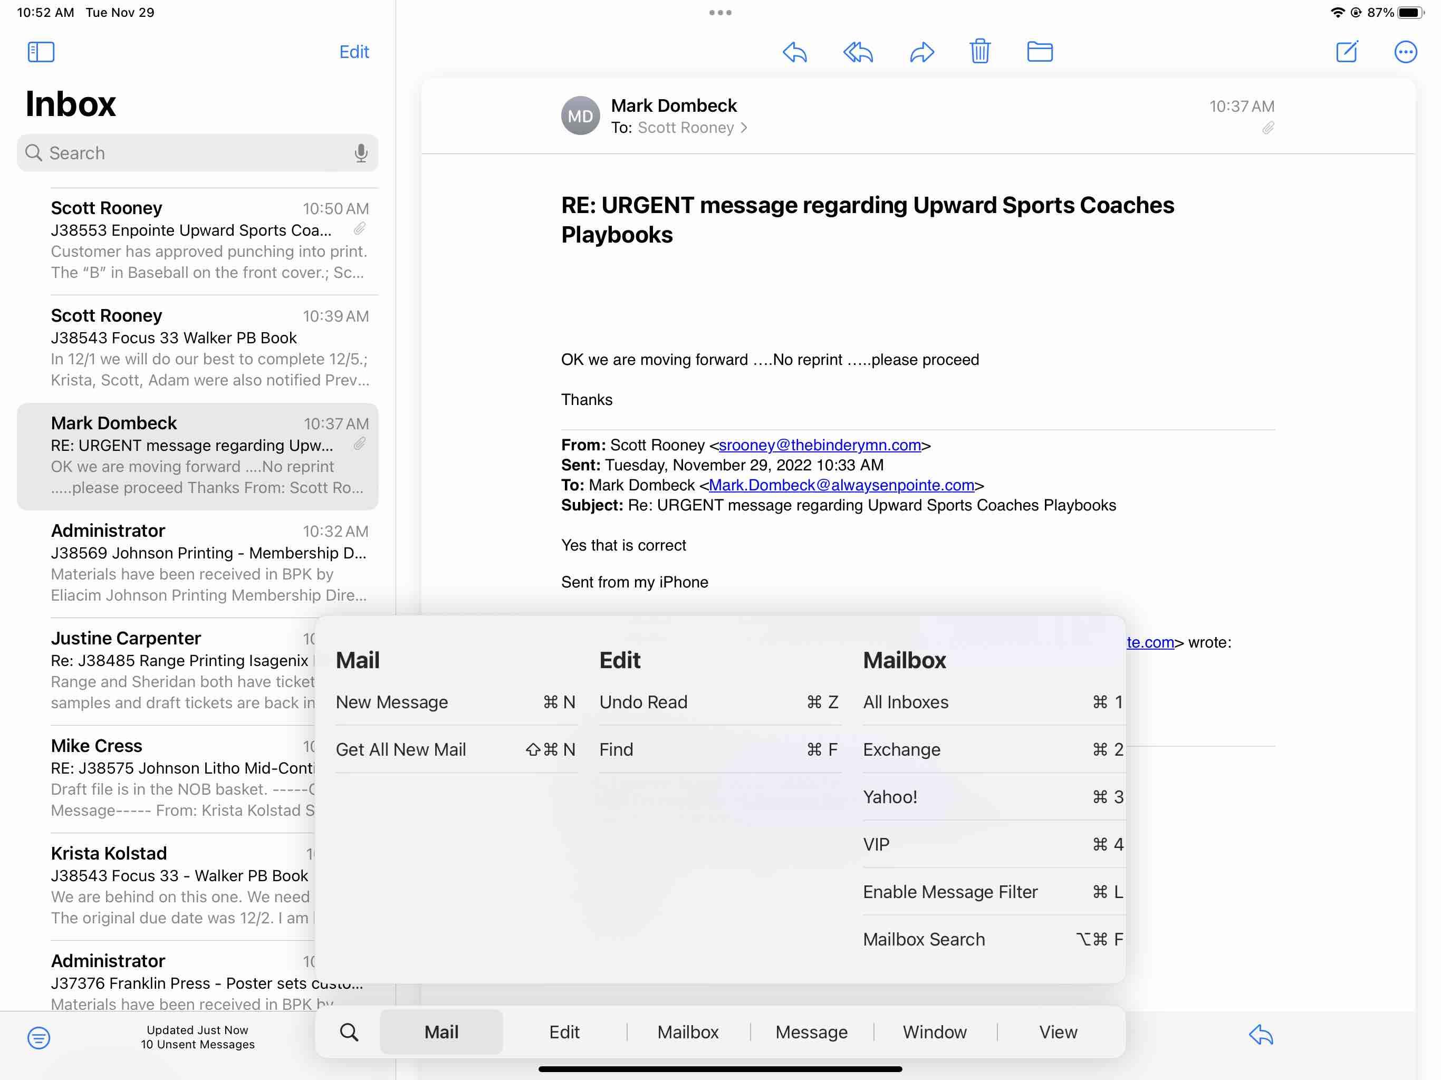Screen dimensions: 1441x1080
Task: Open Move to folder icon
Action: (x=1039, y=52)
